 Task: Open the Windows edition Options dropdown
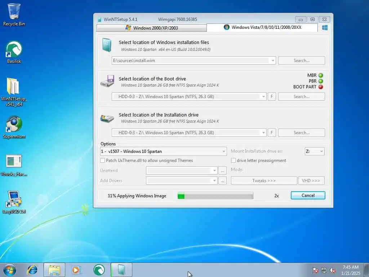click(x=163, y=151)
